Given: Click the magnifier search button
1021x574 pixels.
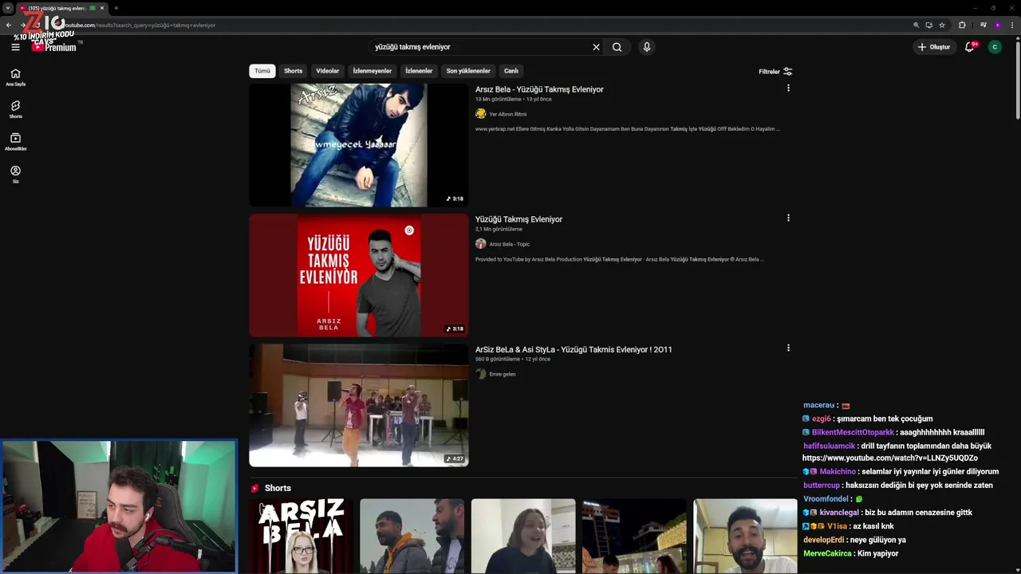Looking at the screenshot, I should [617, 47].
